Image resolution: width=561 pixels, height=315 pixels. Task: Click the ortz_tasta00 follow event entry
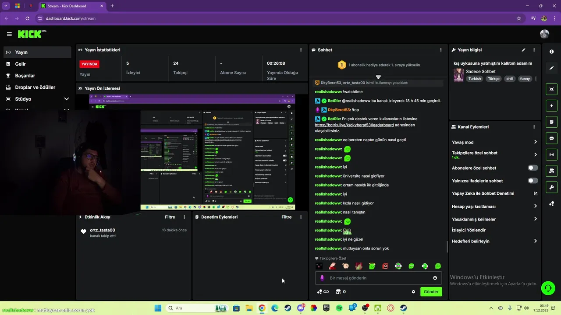point(134,233)
